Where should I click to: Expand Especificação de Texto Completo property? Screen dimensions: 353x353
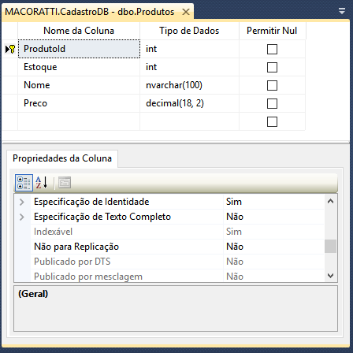22,217
